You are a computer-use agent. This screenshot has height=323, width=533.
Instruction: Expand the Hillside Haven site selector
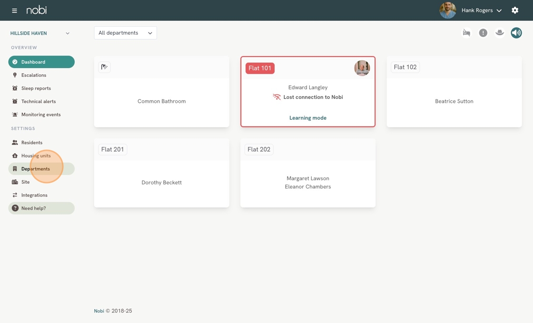pos(40,33)
